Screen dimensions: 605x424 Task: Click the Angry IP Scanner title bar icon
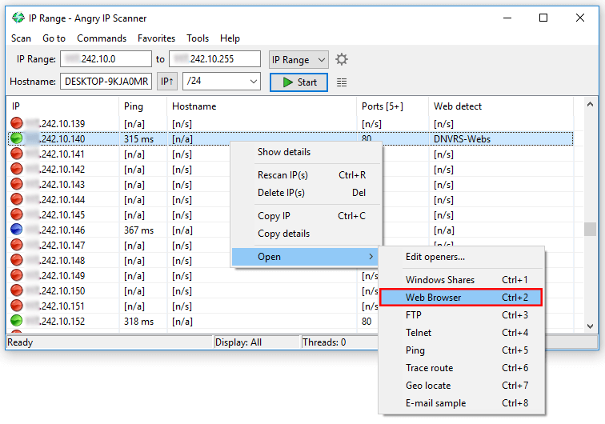pyautogui.click(x=18, y=18)
